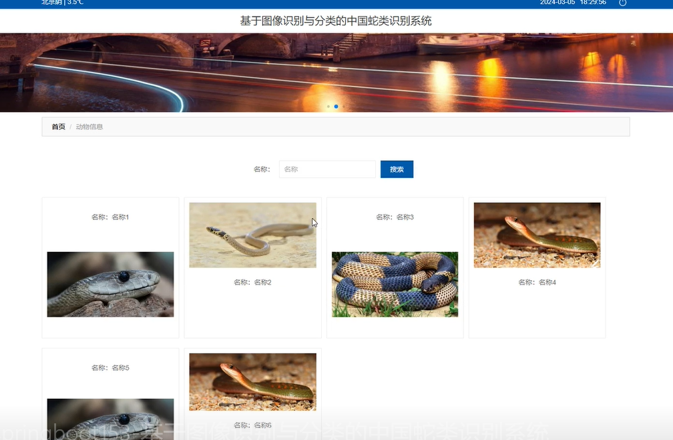This screenshot has width=673, height=440.
Task: Select the active blue carousel dot
Action: pyautogui.click(x=336, y=107)
